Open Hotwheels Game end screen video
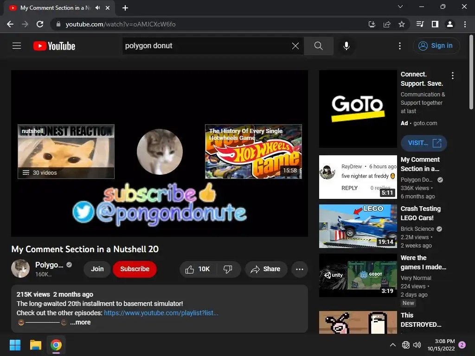Image resolution: width=475 pixels, height=356 pixels. [x=253, y=152]
